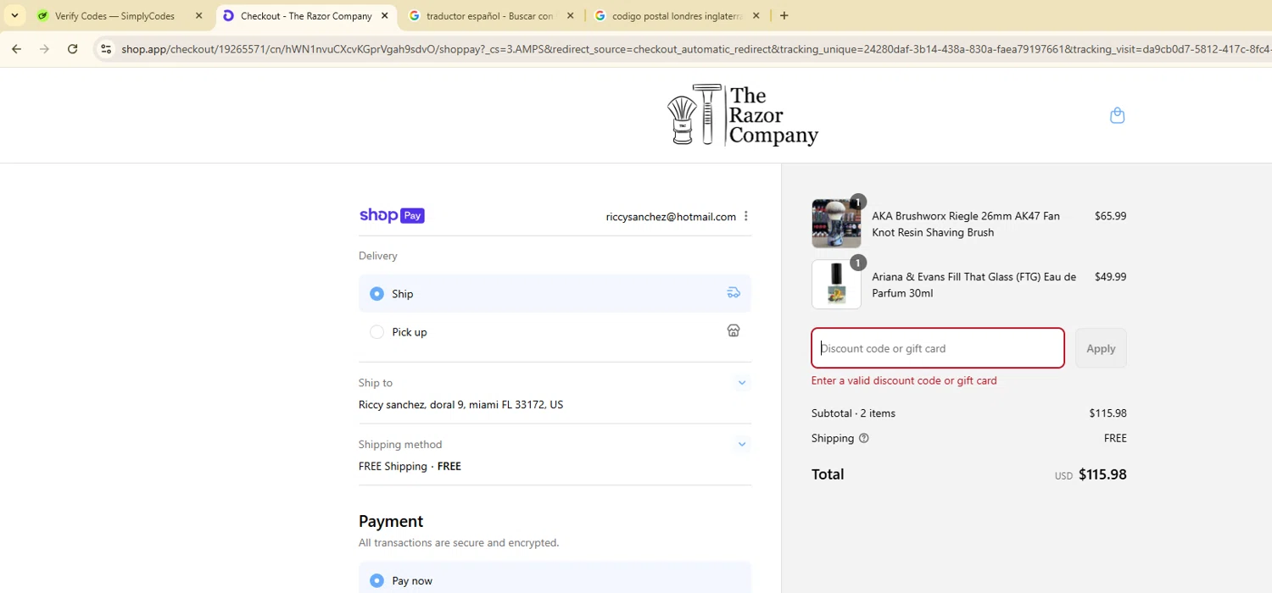
Task: Click the AKA Brushworx shaving brush thumbnail
Action: [x=836, y=224]
